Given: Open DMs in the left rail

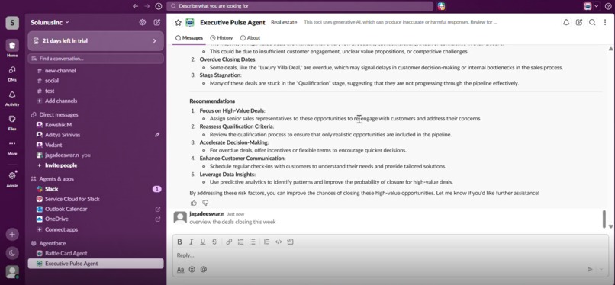Looking at the screenshot, I should 12,73.
